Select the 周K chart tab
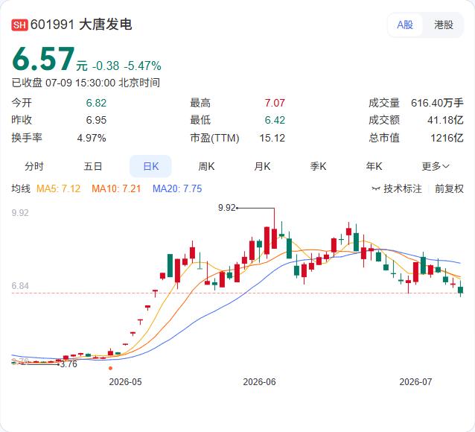 [x=206, y=166]
